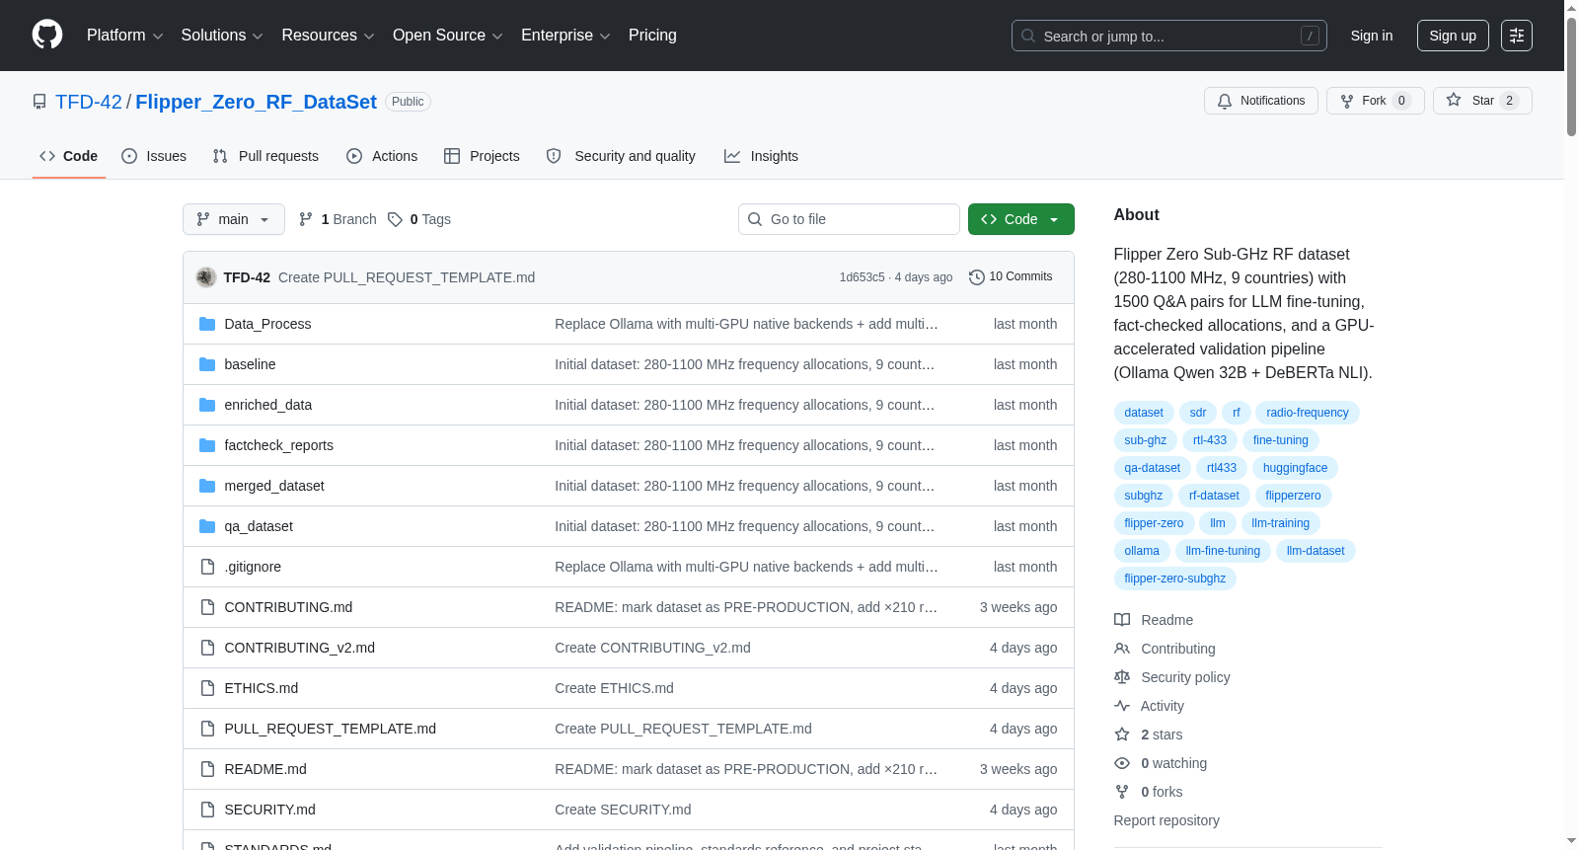This screenshot has height=850, width=1579.
Task: Click the watching eye icon
Action: [x=1122, y=763]
